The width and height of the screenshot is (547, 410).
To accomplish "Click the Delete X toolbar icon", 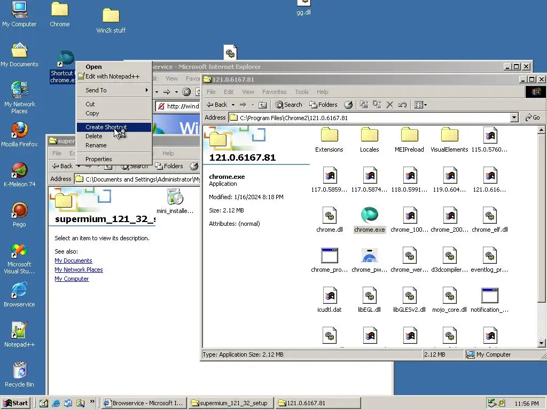I will (389, 105).
